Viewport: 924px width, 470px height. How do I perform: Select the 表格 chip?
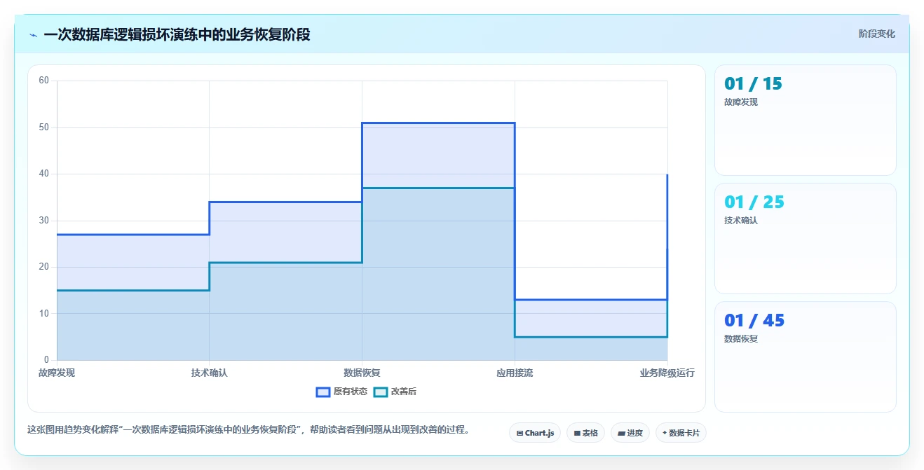pyautogui.click(x=585, y=433)
